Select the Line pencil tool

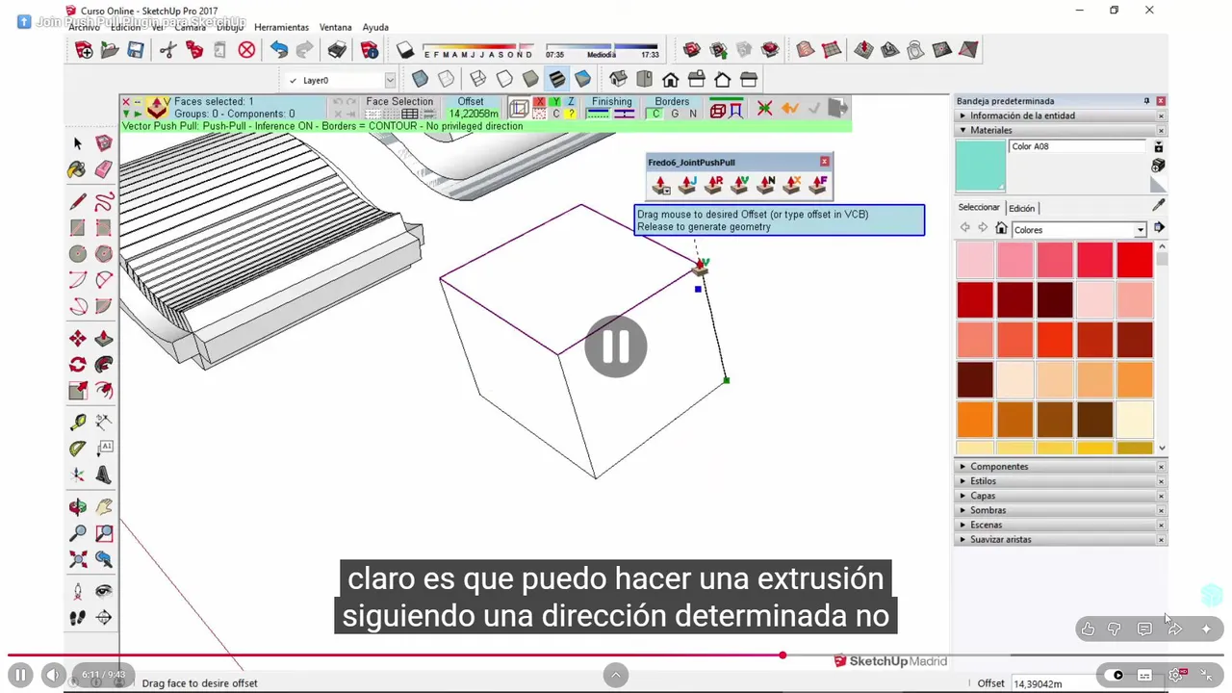click(x=78, y=202)
